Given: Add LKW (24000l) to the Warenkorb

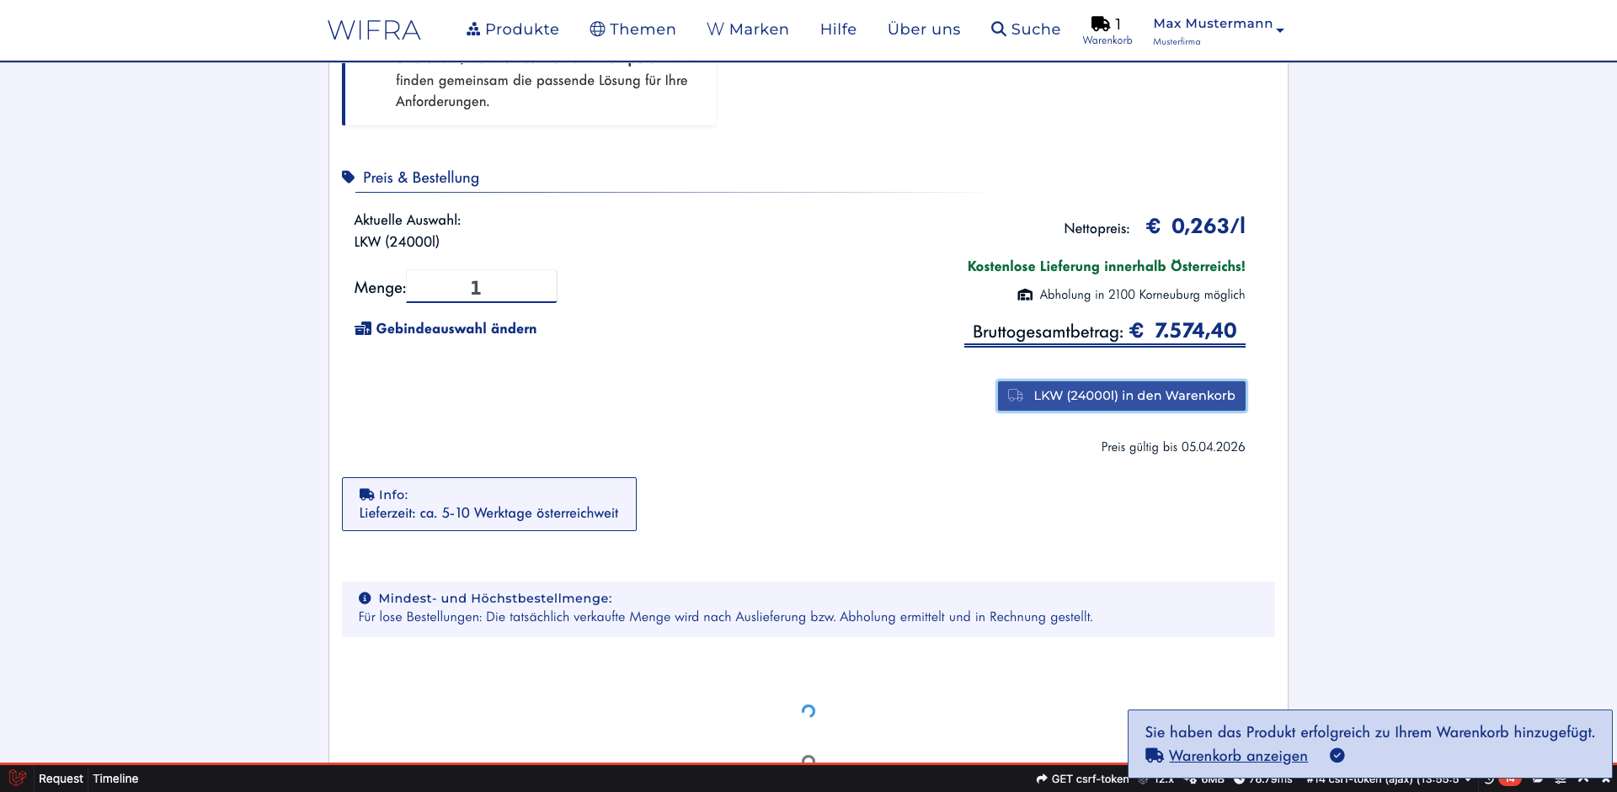Looking at the screenshot, I should (1121, 396).
